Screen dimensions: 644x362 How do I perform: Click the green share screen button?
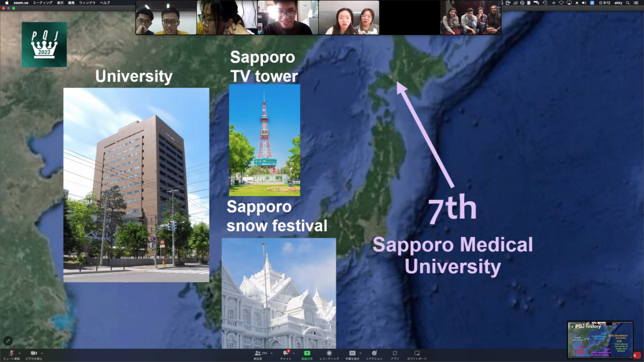(x=307, y=353)
